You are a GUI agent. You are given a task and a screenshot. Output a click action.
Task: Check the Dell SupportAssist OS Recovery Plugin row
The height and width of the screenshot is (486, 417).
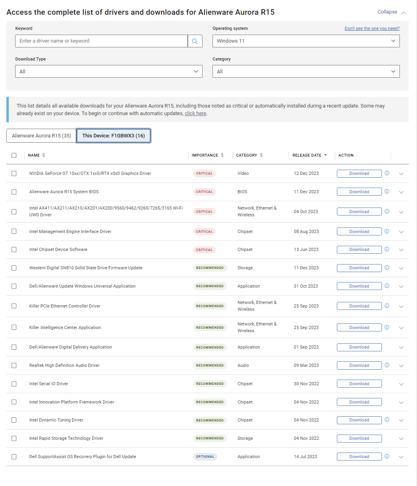point(14,457)
